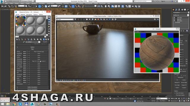
Task: Click the VRayMtl material type button
Action: click(x=45, y=42)
